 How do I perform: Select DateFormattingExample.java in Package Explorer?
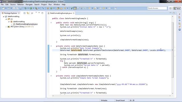coord(26,24)
